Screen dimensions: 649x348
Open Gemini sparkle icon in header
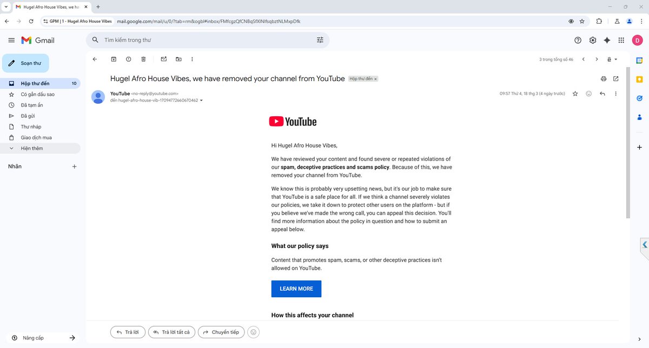607,40
